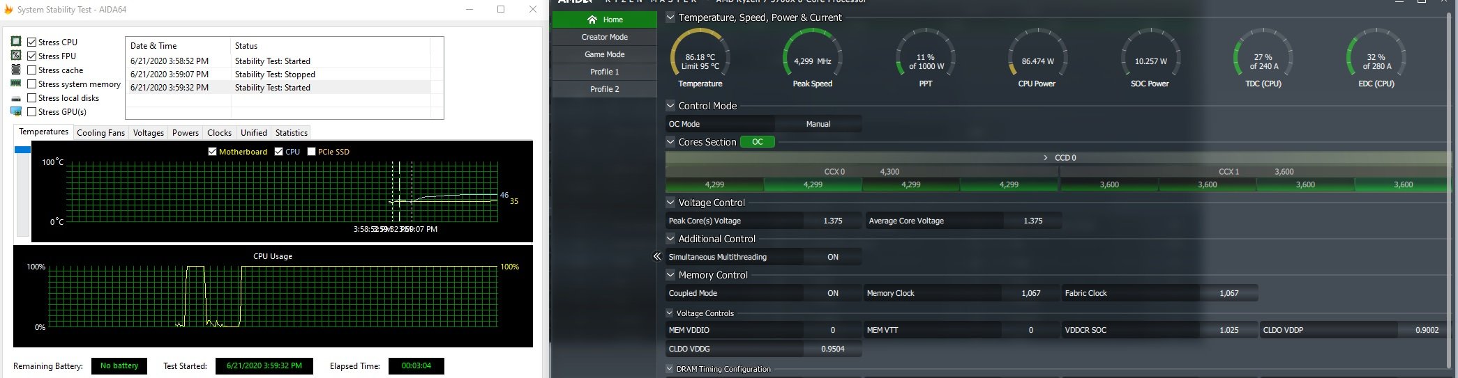Screen dimensions: 1458x378
Task: Collapse the Memory Control section
Action: tap(670, 275)
